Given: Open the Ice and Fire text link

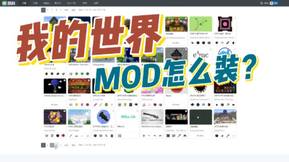Looking at the screenshot, I should tap(98, 99).
